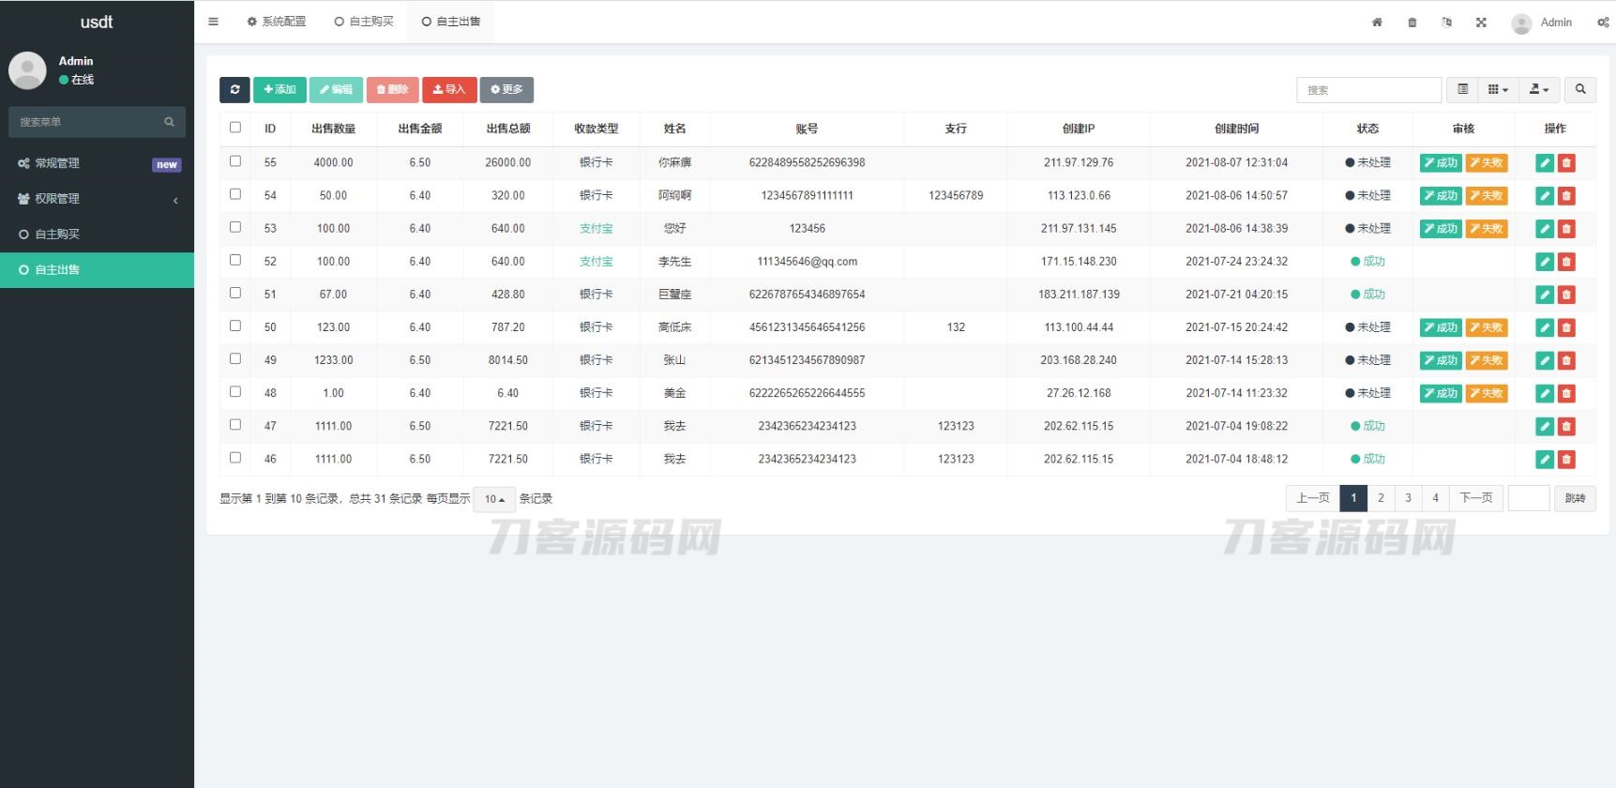The image size is (1616, 788).
Task: Click the magnifier search icon beside export
Action: click(x=1580, y=90)
